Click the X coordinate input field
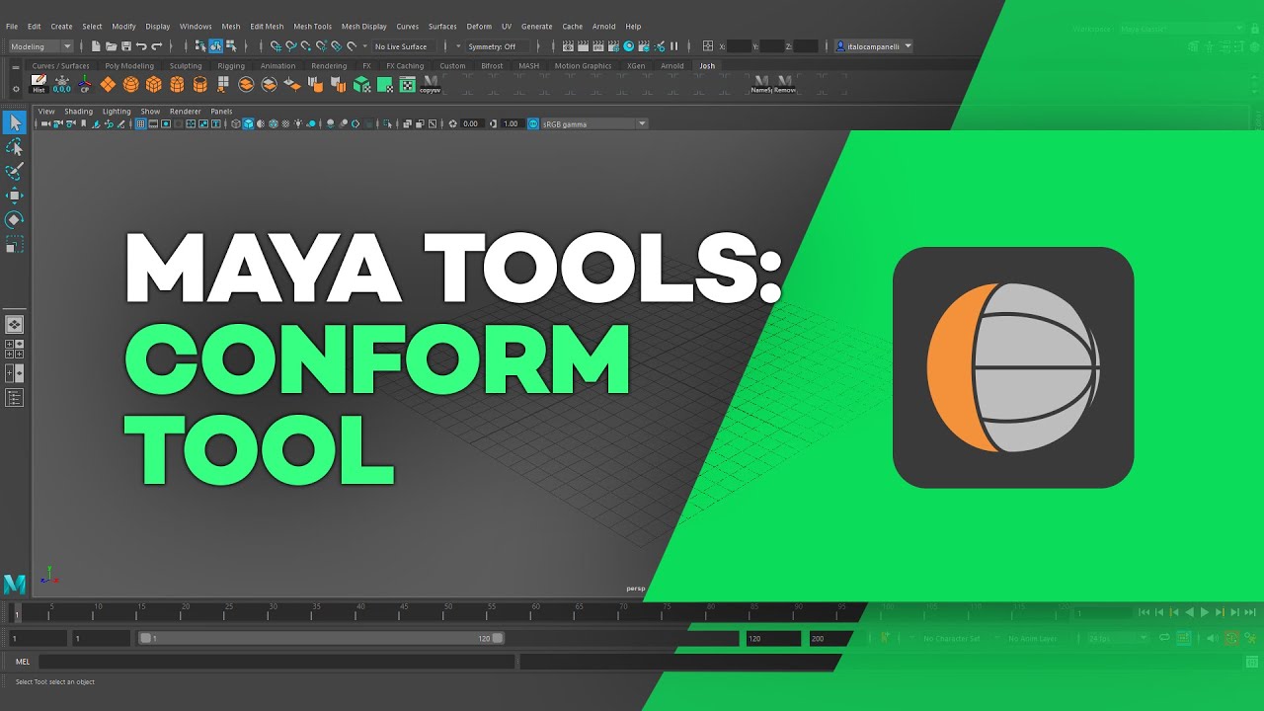 (739, 46)
